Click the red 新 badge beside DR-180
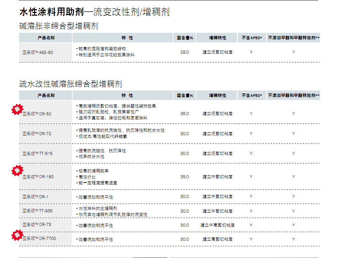 coord(17,170)
